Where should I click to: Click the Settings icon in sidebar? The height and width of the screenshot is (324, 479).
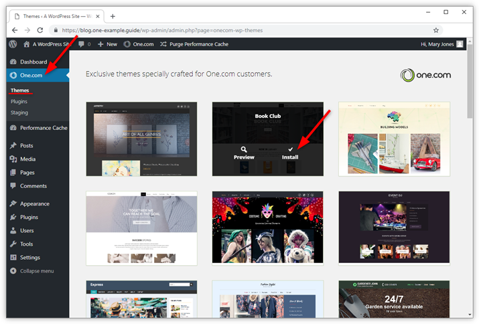pos(13,257)
